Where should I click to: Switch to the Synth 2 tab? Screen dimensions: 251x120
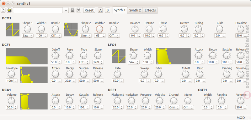(135, 10)
